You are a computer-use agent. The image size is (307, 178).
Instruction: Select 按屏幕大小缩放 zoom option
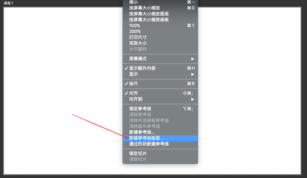coord(160,8)
